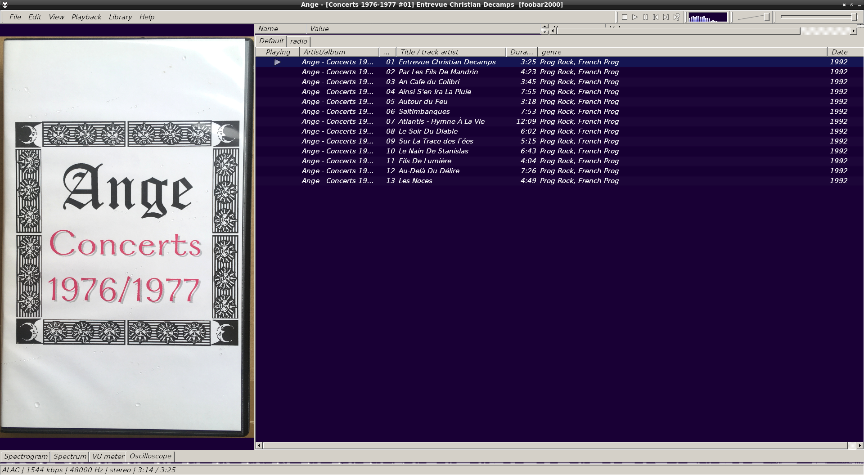The image size is (864, 475).
Task: Click the playlist horizontal scrollbar thumb
Action: click(x=555, y=446)
